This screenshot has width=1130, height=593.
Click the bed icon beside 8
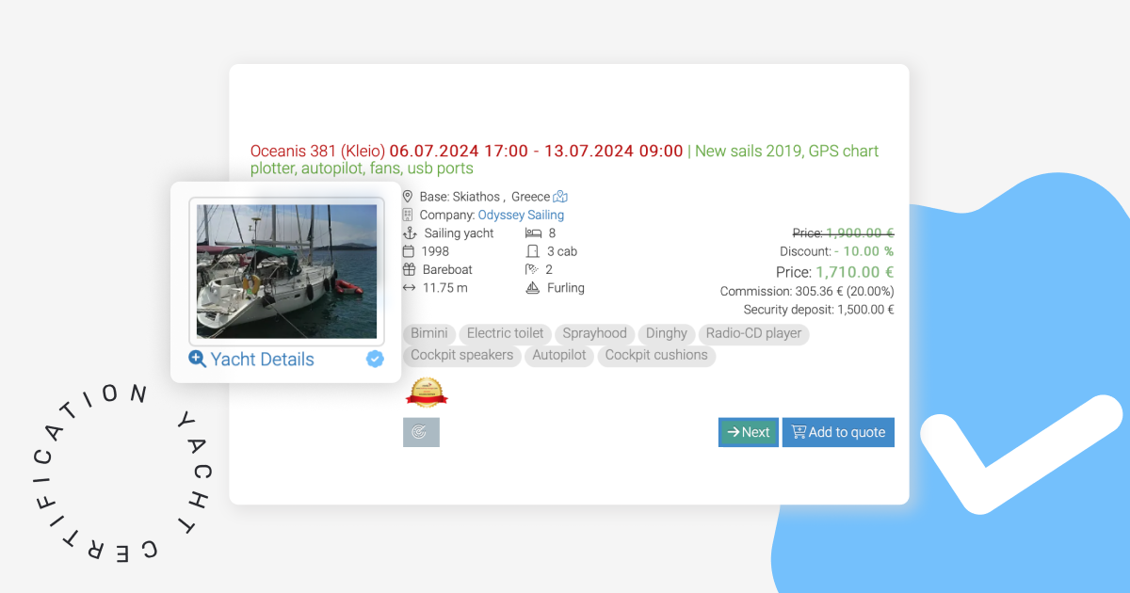click(x=532, y=232)
